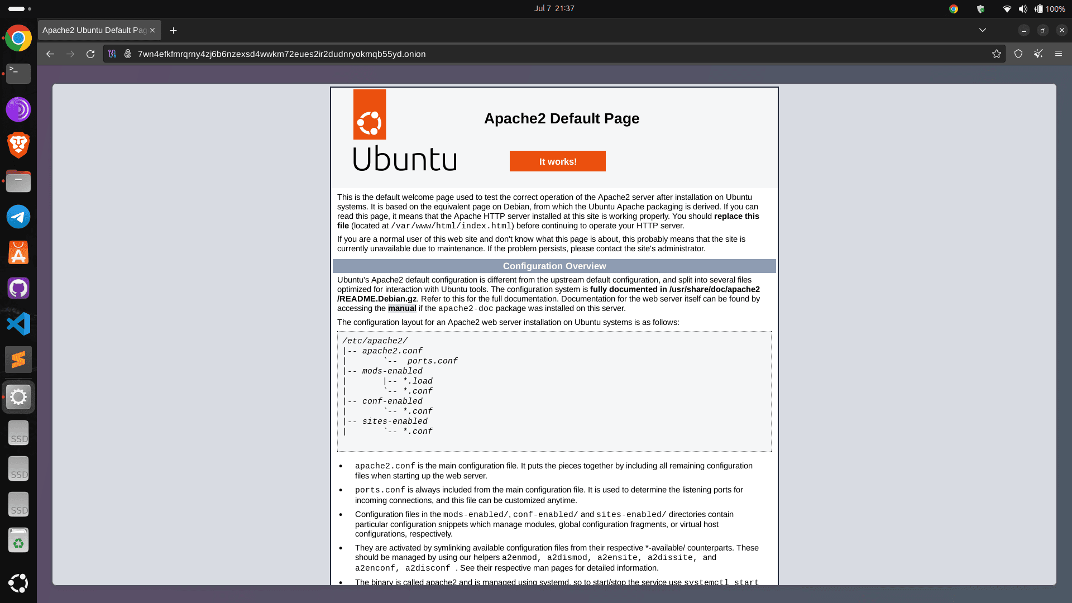The image size is (1072, 603).
Task: Open Tor Browser dock icon
Action: (x=18, y=109)
